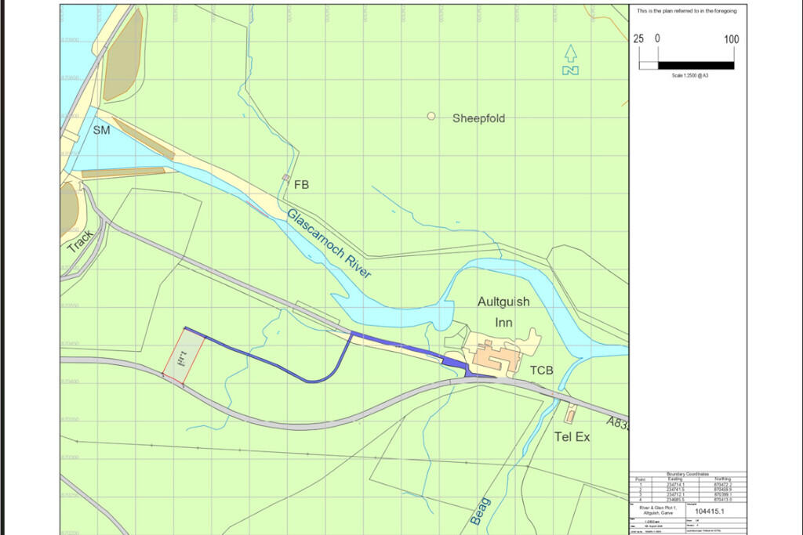Click the north arrow symbol
The height and width of the screenshot is (535, 803).
click(571, 60)
